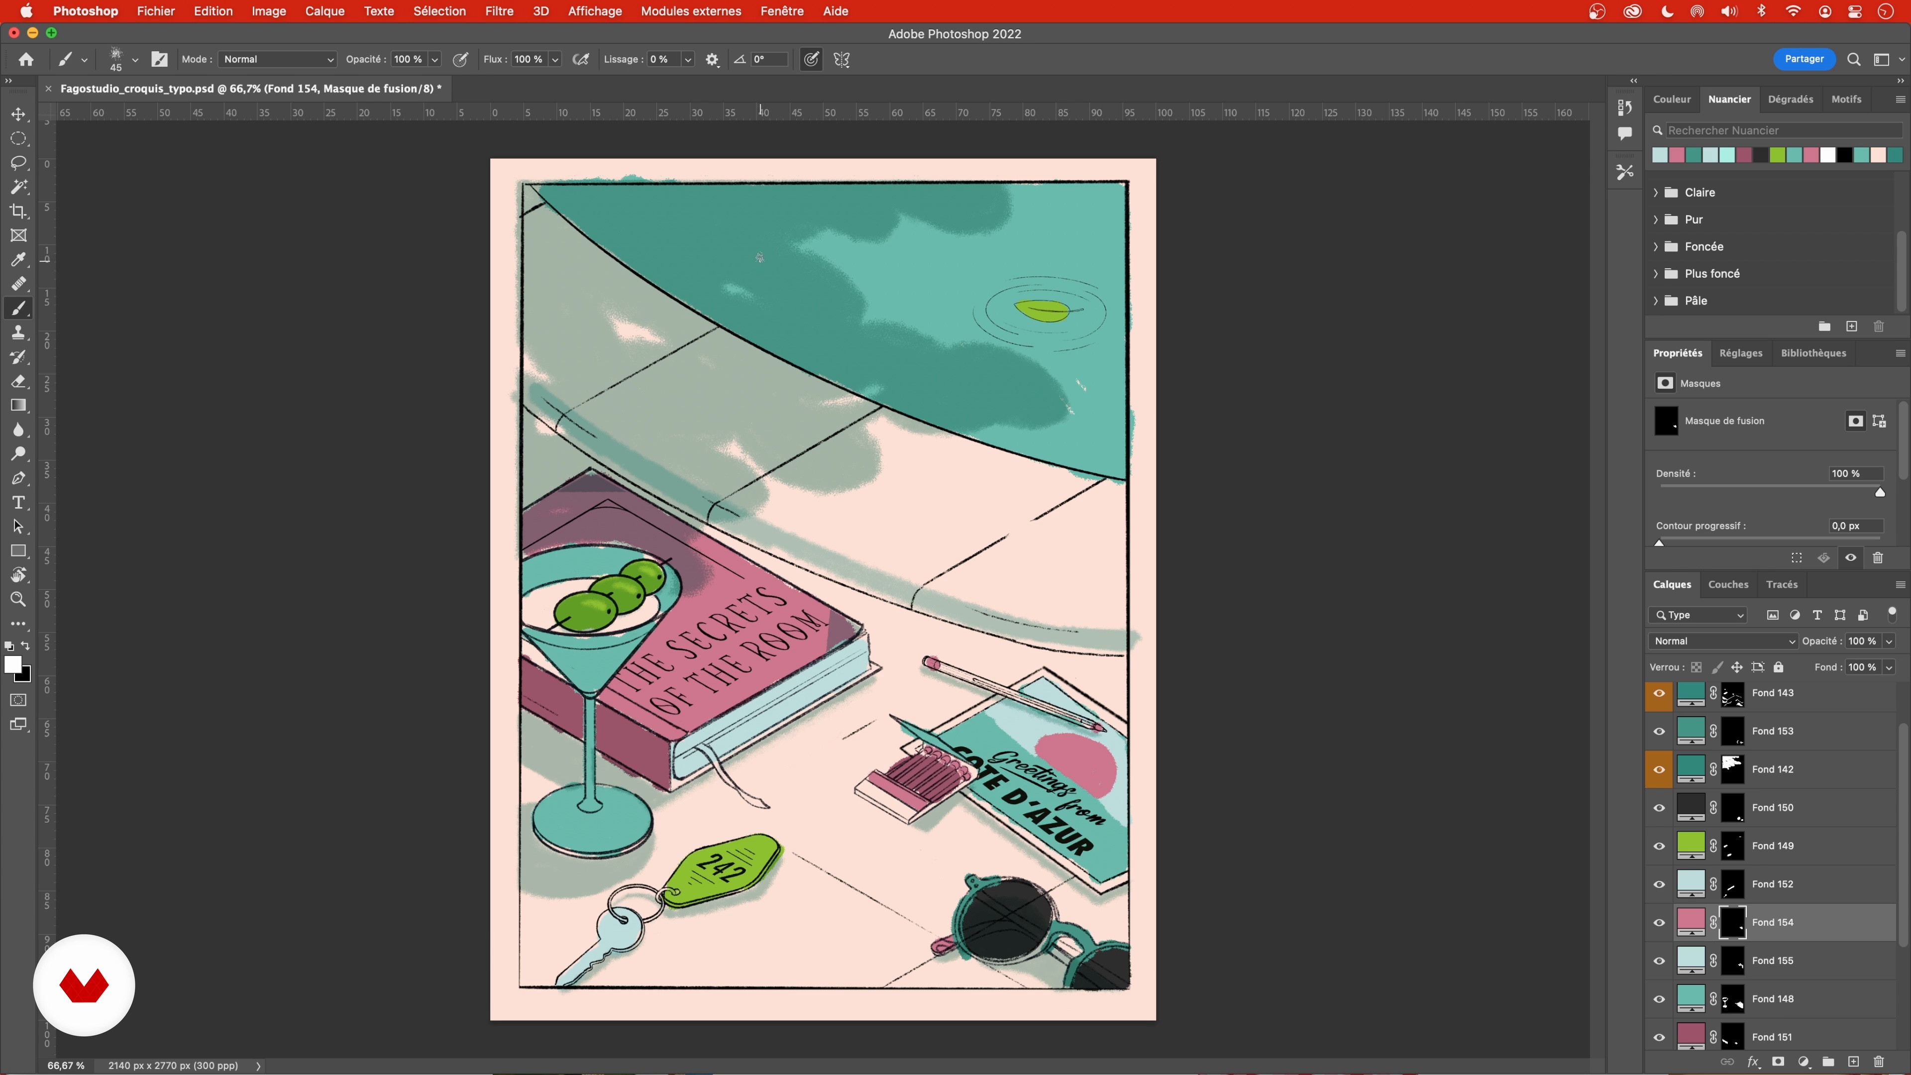Image resolution: width=1911 pixels, height=1075 pixels.
Task: Select the Healing Brush tool
Action: point(18,284)
